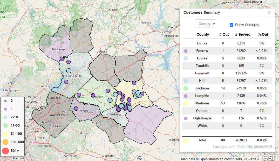Image resolution: width=279 pixels, height=161 pixels.
Task: Click the Barrow county purple outage icon
Action: [x=186, y=51]
